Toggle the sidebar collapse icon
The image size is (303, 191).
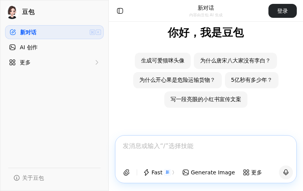pyautogui.click(x=120, y=11)
